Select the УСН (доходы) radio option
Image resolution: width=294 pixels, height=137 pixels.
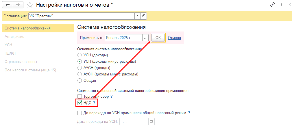(x=80, y=55)
